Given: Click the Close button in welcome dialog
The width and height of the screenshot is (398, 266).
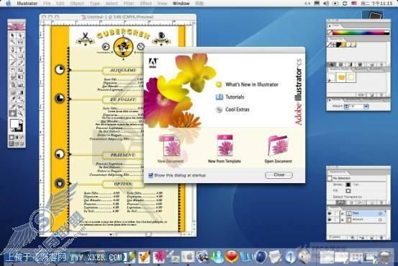Looking at the screenshot, I should tap(279, 175).
